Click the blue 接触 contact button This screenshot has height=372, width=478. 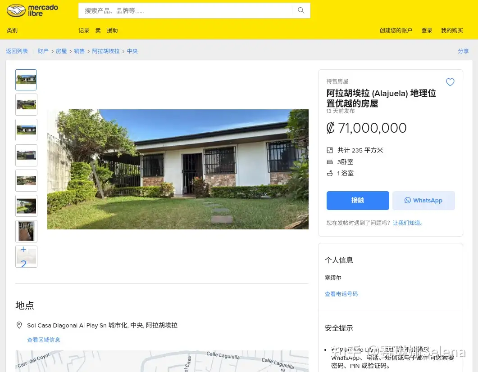[358, 200]
